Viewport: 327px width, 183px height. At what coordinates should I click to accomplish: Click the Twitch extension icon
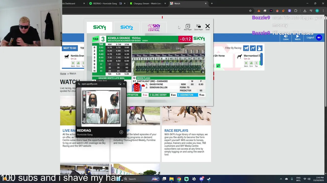click(x=289, y=11)
